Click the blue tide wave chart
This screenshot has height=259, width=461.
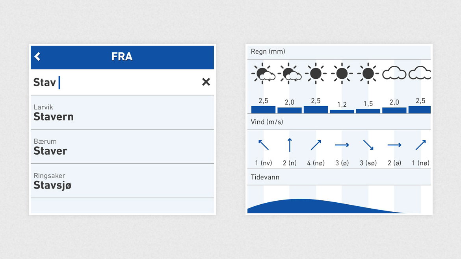pyautogui.click(x=323, y=206)
